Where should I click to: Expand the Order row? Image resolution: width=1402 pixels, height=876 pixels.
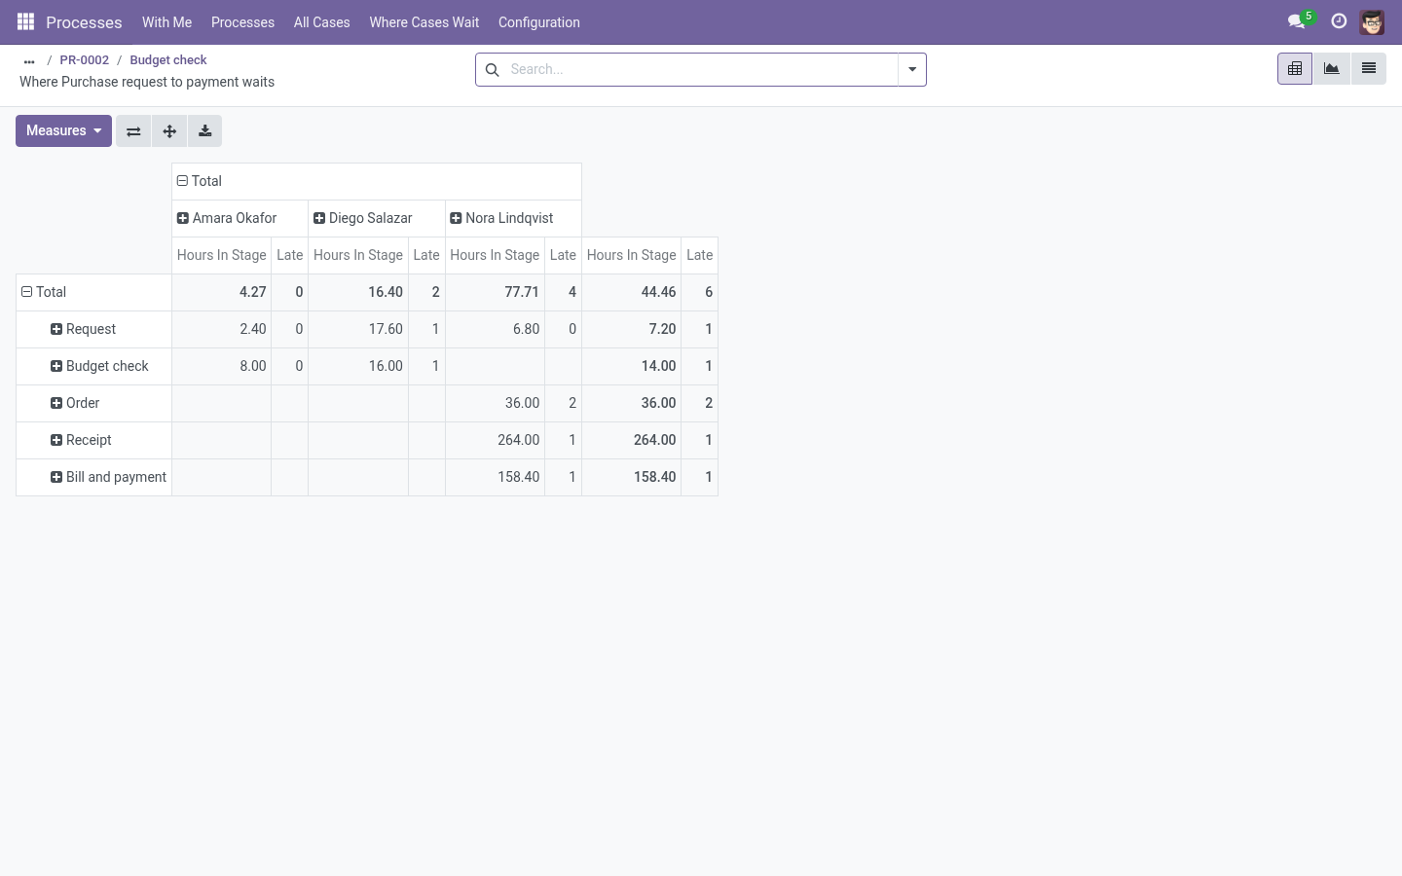(x=93, y=403)
